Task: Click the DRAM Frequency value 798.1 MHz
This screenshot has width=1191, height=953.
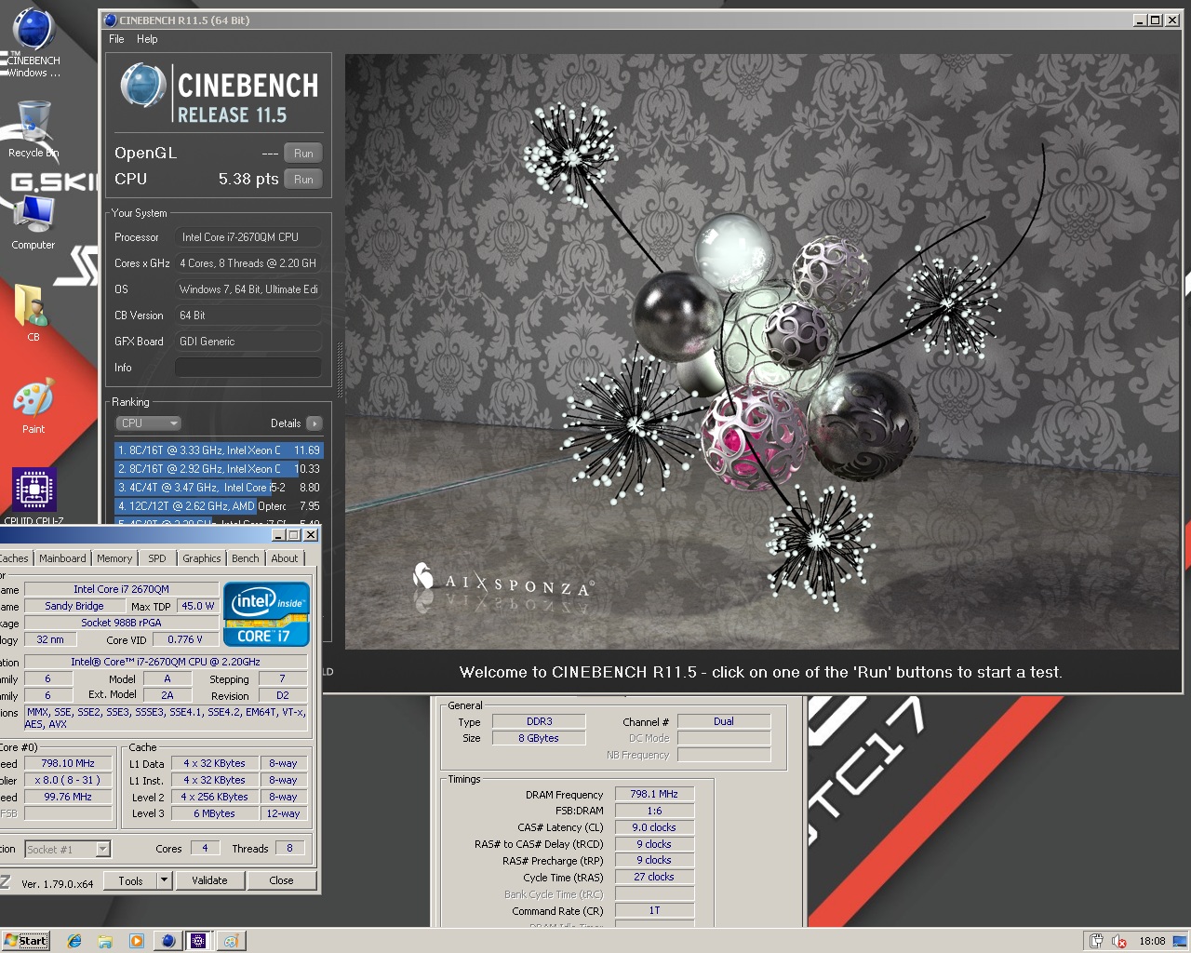Action: [x=654, y=794]
